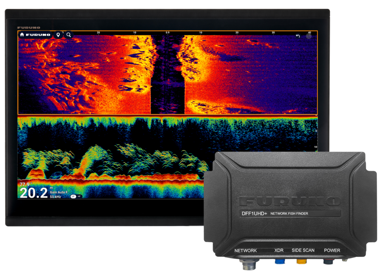Change the 50 kHz frequency setting
The height and width of the screenshot is (276, 388).
pyautogui.click(x=56, y=196)
